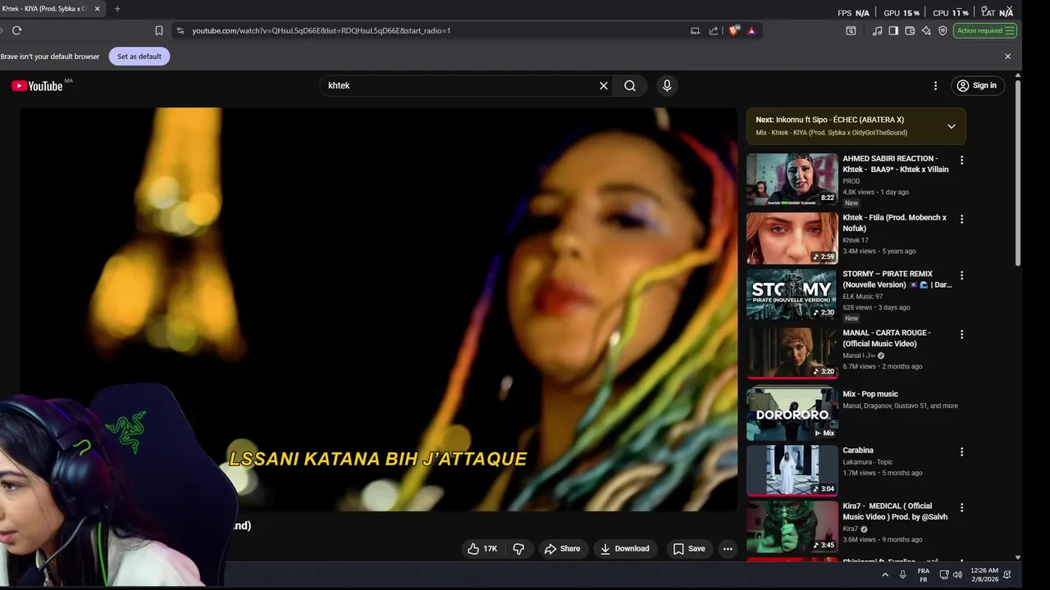Open the Brave Wallet icon
Image resolution: width=1050 pixels, height=590 pixels.
click(x=910, y=30)
